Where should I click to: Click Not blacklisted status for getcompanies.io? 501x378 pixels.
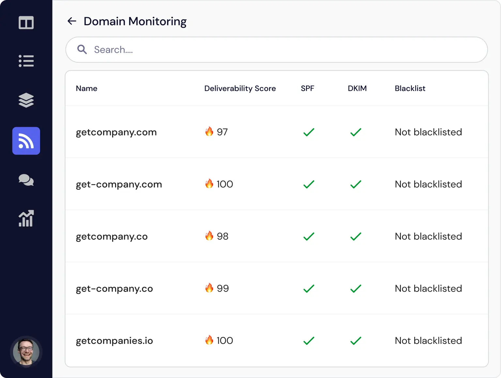pyautogui.click(x=428, y=341)
